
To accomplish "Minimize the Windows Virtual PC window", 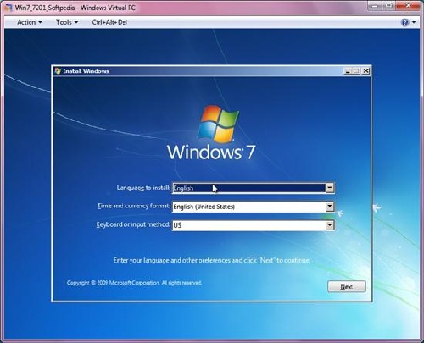I will point(375,6).
